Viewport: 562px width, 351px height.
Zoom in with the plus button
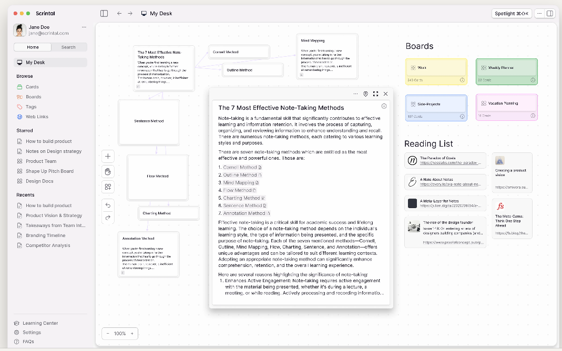132,334
